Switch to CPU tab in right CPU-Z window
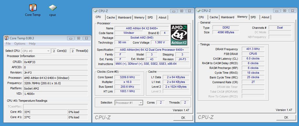Screen dimensions: 299x126 coord(201,17)
